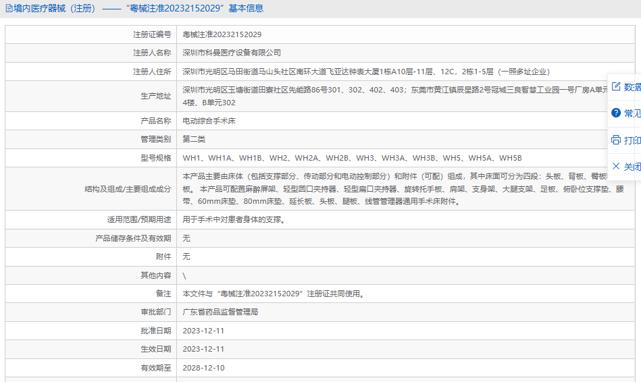Click the 备注 row label
This screenshot has width=641, height=382.
pos(163,294)
